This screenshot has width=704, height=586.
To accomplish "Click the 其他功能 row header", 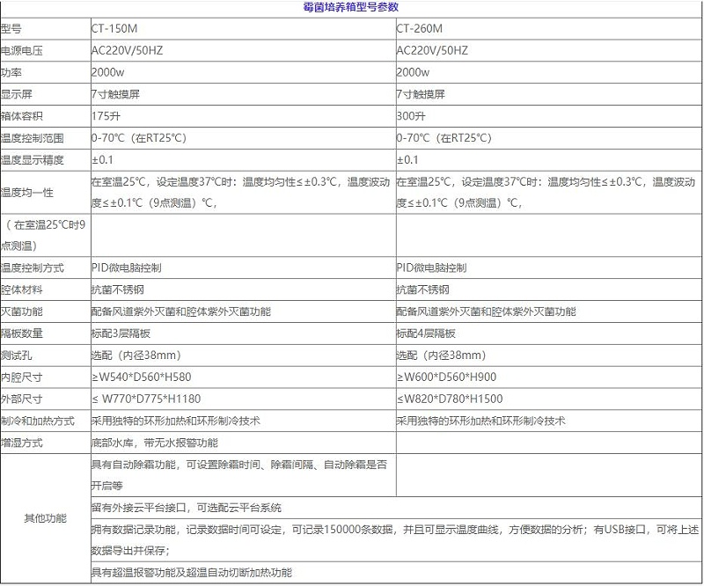I will pos(44,518).
